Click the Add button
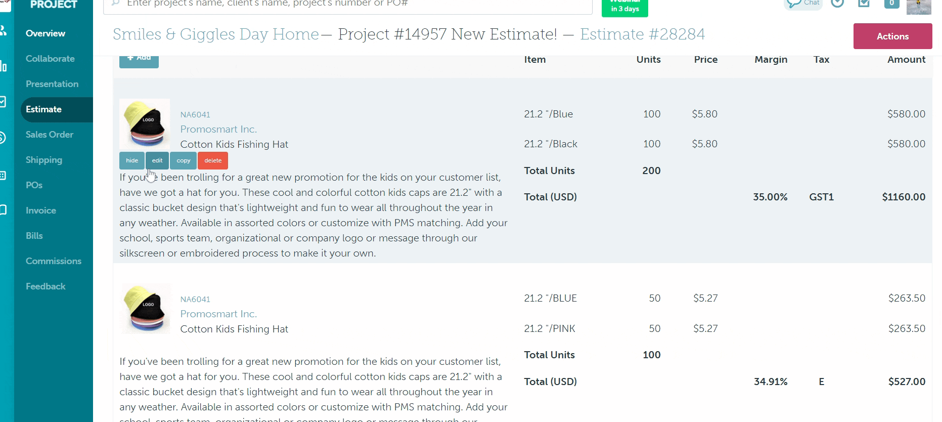Image resolution: width=942 pixels, height=422 pixels. click(139, 60)
